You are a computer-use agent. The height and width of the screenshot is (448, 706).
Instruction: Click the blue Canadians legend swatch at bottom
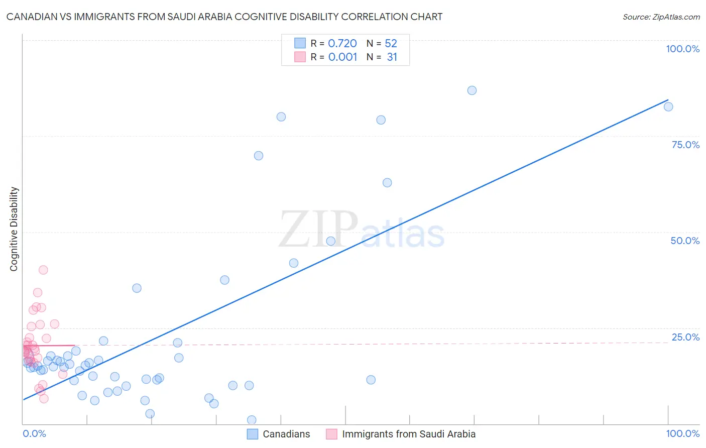click(x=253, y=434)
